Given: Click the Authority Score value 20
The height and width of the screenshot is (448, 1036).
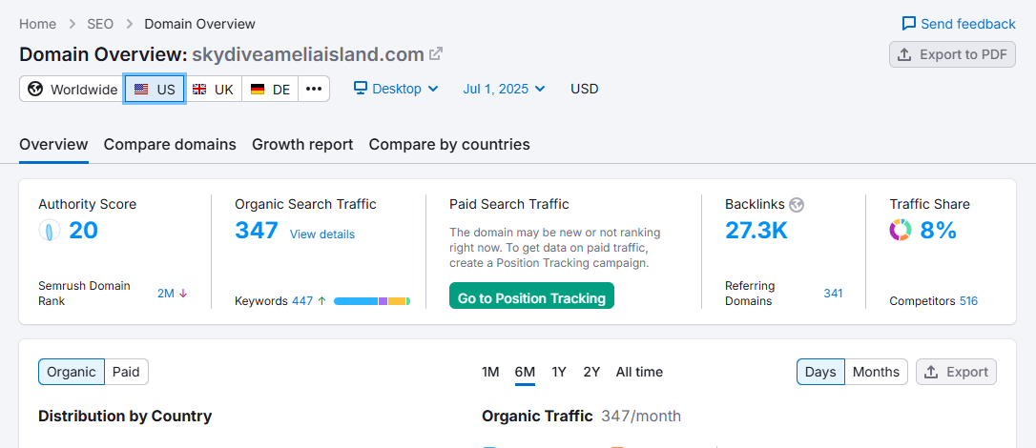Looking at the screenshot, I should (83, 231).
